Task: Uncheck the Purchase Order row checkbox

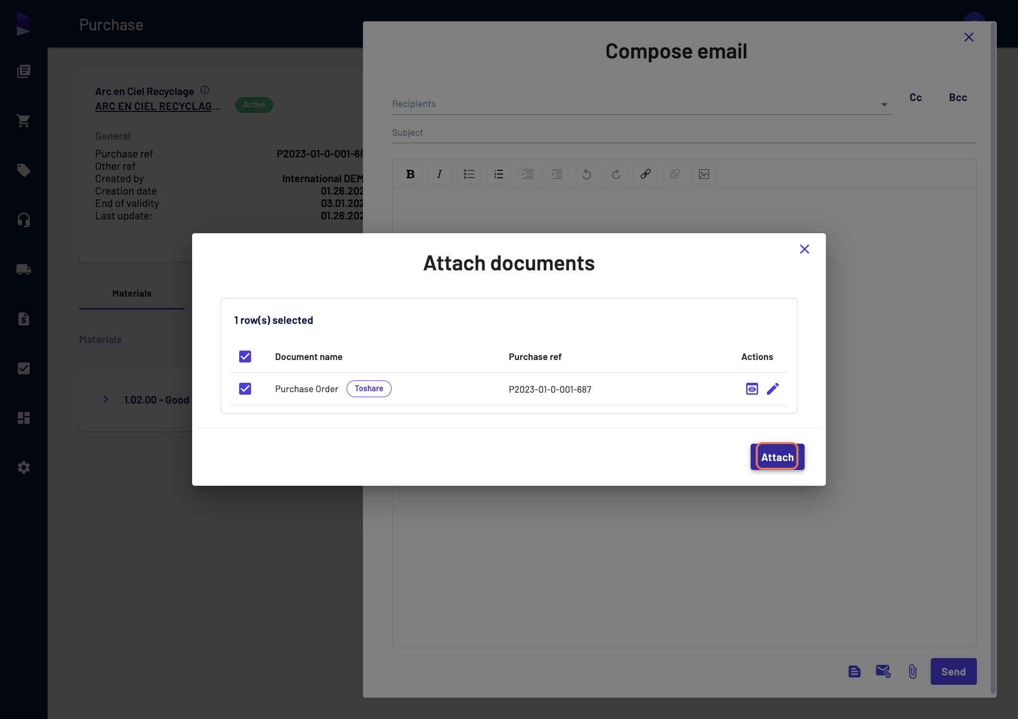Action: tap(245, 389)
